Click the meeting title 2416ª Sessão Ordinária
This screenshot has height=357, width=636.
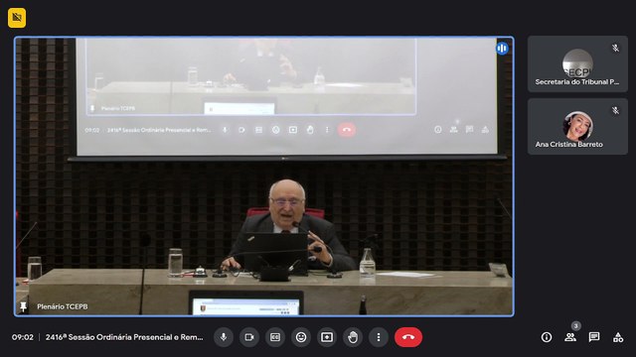124,337
